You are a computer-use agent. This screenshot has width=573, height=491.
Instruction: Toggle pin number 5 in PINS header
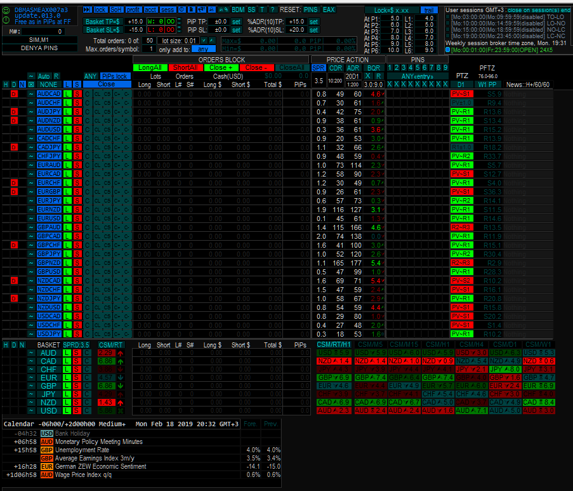coord(418,68)
